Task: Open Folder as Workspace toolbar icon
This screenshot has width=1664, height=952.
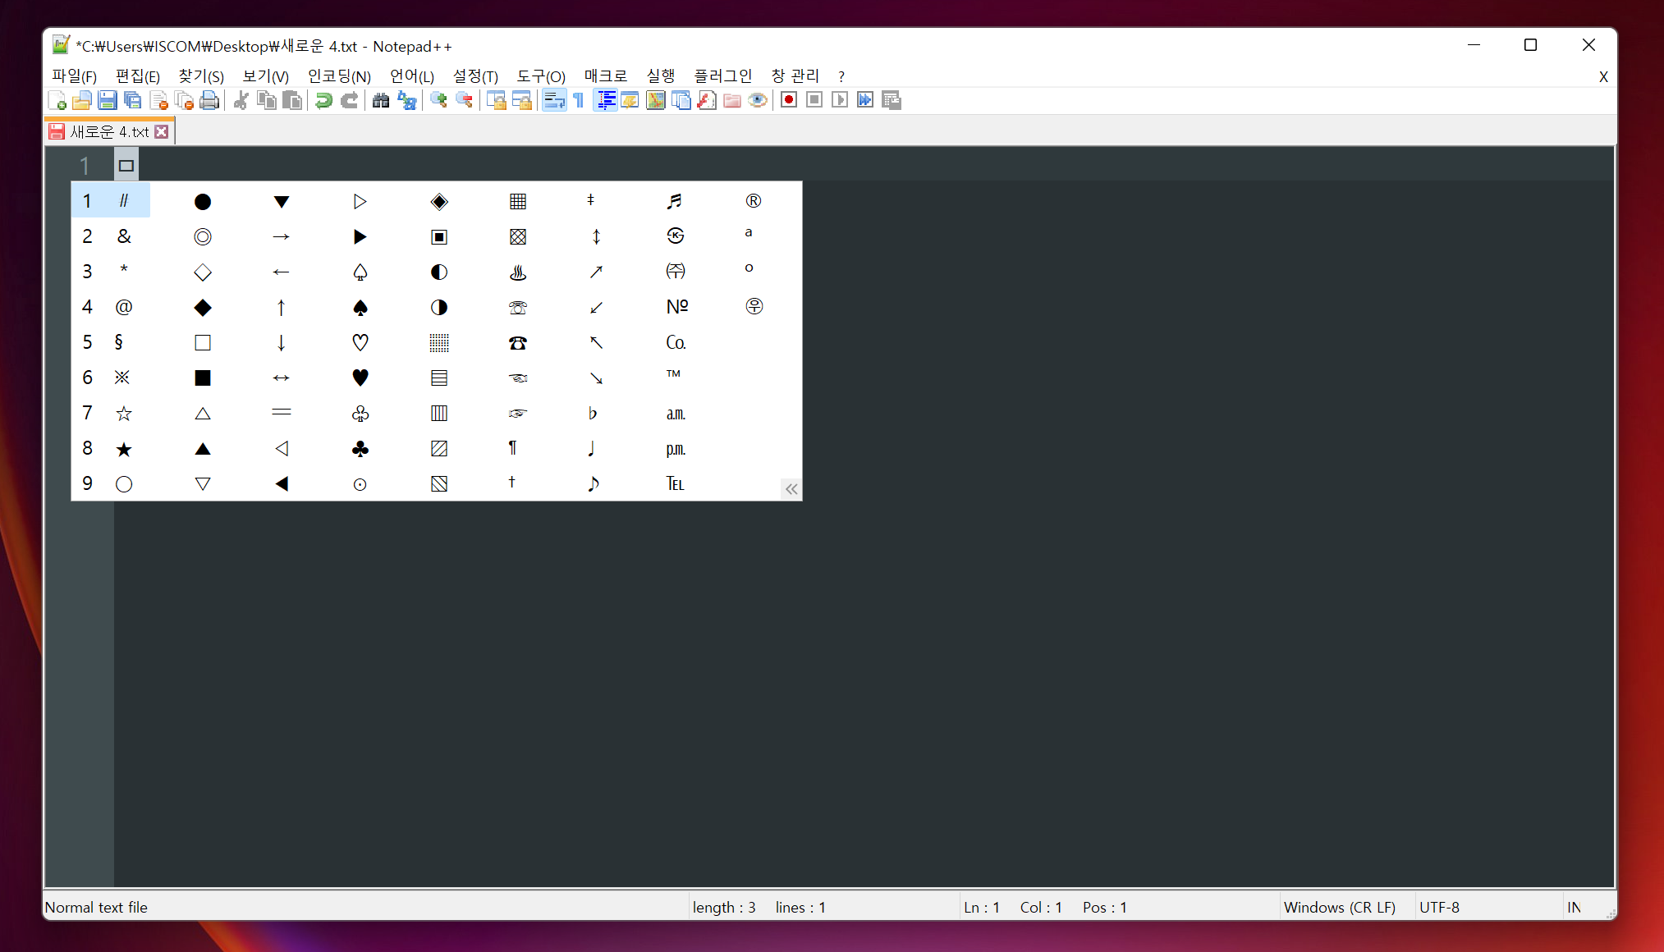Action: click(x=732, y=100)
